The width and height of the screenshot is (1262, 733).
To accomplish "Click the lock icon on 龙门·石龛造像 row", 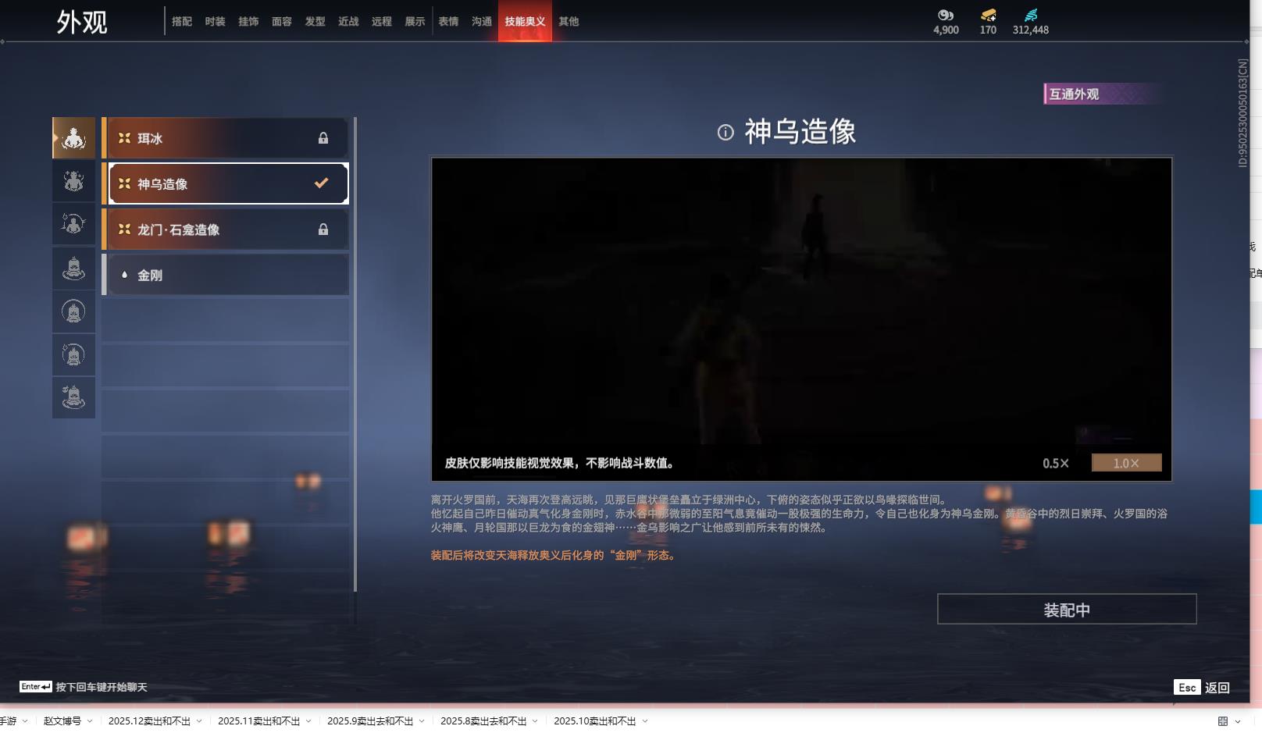I will point(323,230).
